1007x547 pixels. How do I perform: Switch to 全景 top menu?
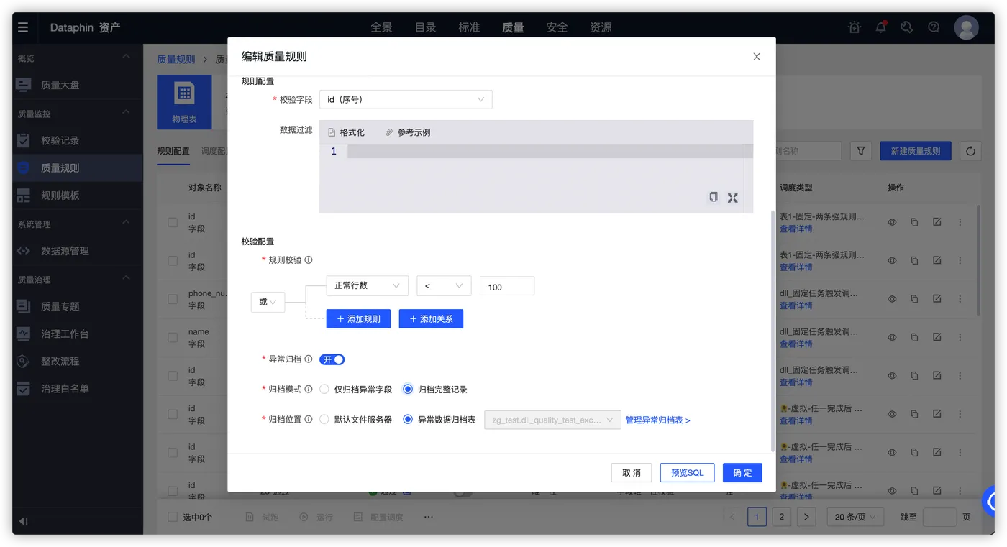click(381, 27)
